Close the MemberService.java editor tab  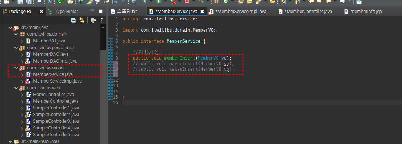coord(202,12)
